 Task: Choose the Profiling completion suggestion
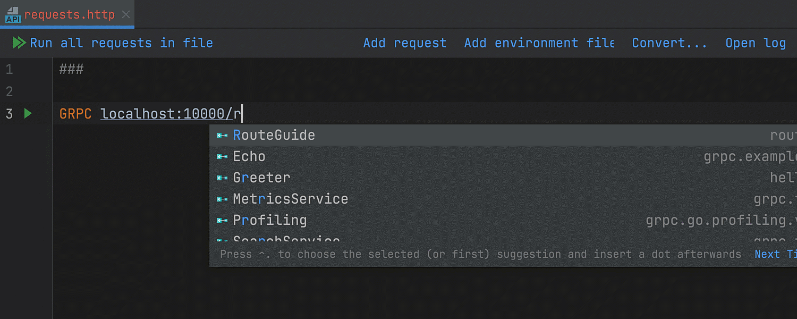270,221
